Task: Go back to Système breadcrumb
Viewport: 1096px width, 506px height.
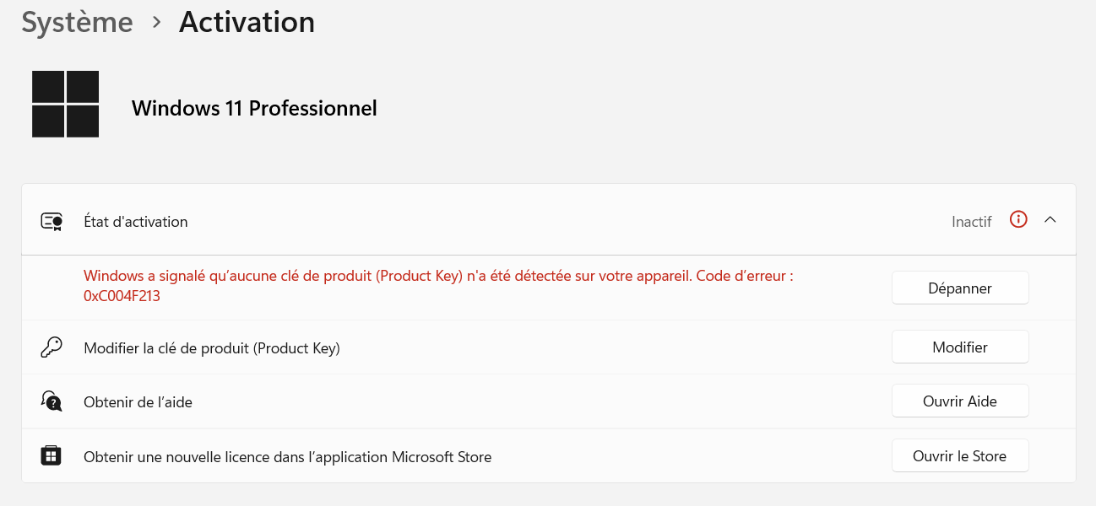Action: (77, 23)
